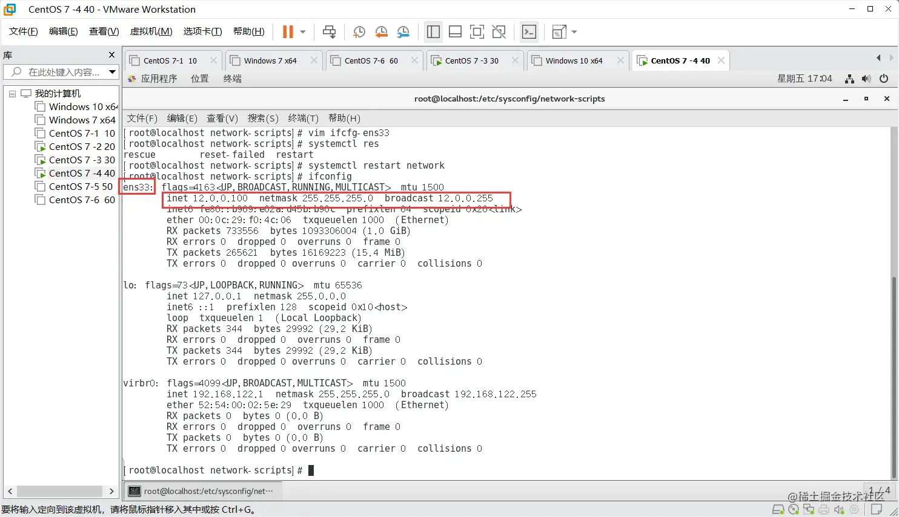The height and width of the screenshot is (517, 899).
Task: Select CentOS 7-5 50 in library tree
Action: click(x=75, y=187)
